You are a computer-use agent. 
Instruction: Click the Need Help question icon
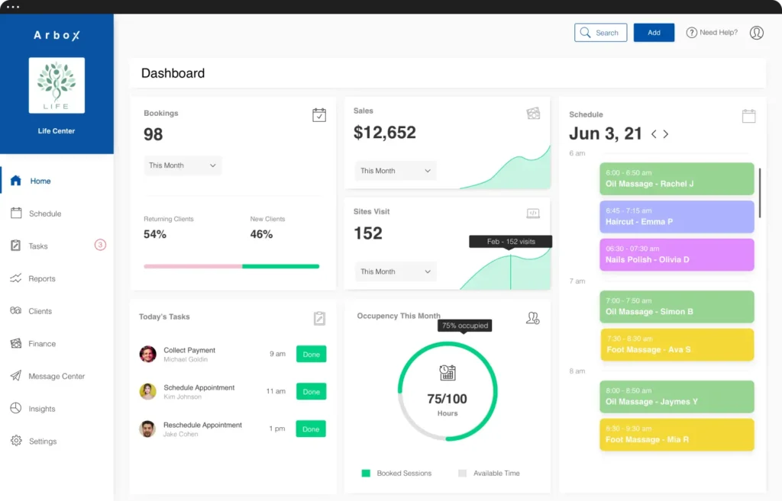(x=692, y=33)
